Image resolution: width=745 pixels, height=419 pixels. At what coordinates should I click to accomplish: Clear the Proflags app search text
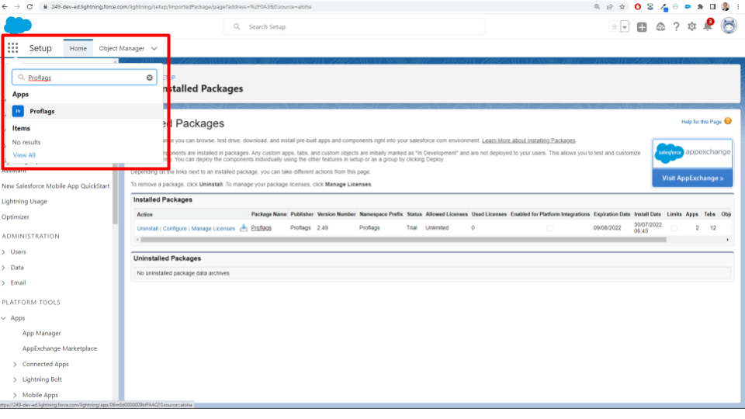[x=150, y=78]
